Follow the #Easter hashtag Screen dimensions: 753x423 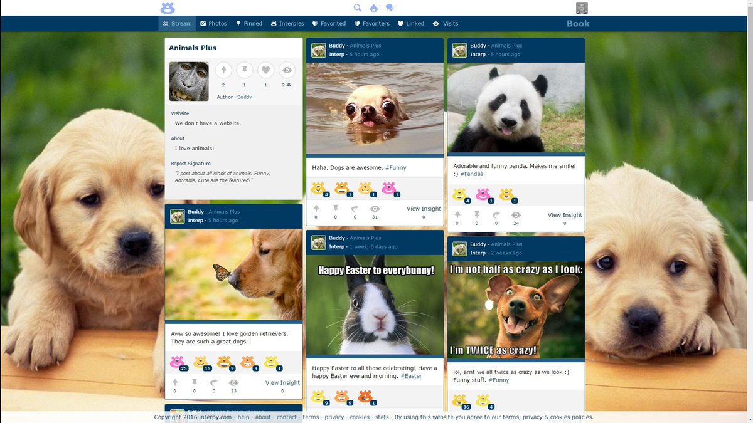[411, 377]
